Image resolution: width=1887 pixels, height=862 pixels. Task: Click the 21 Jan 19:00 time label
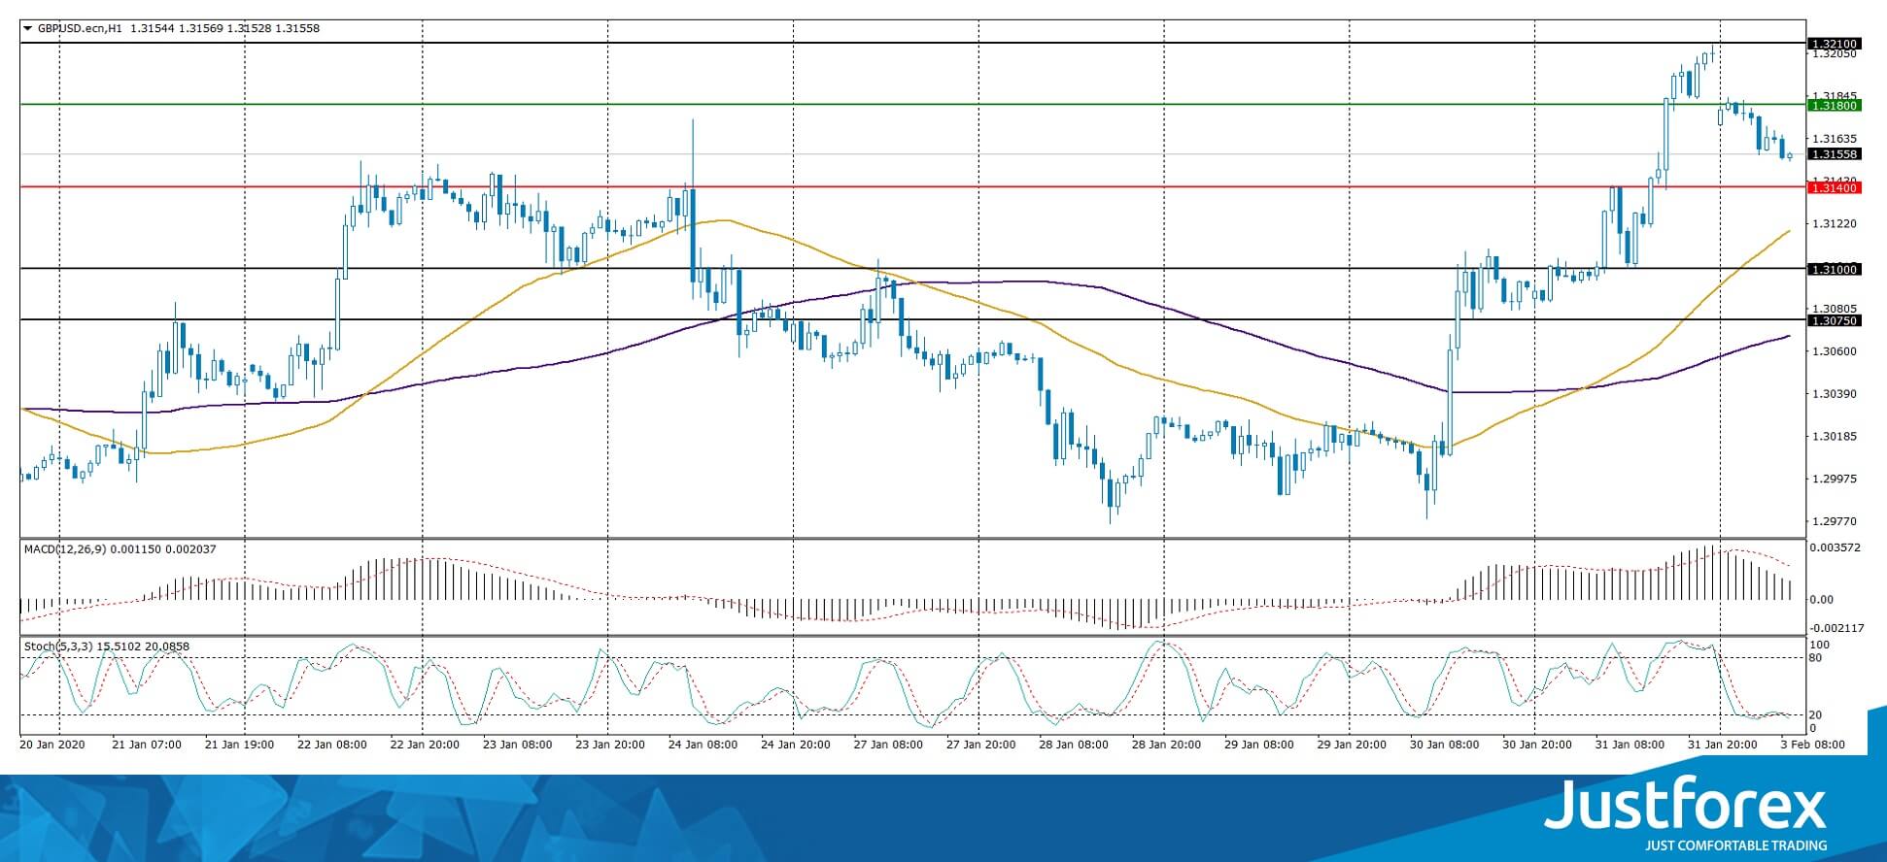click(x=240, y=745)
